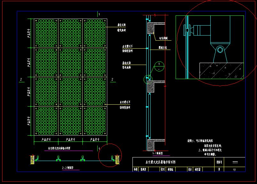Click the red detail circle in the 2-2 section
Viewport: 257px width, 184px height.
coord(110,155)
